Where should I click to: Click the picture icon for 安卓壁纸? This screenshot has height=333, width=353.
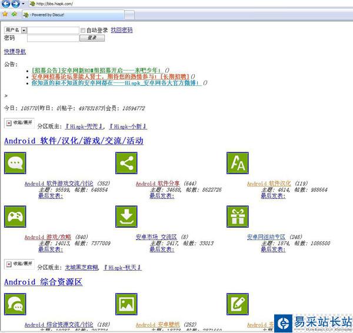pyautogui.click(x=126, y=304)
